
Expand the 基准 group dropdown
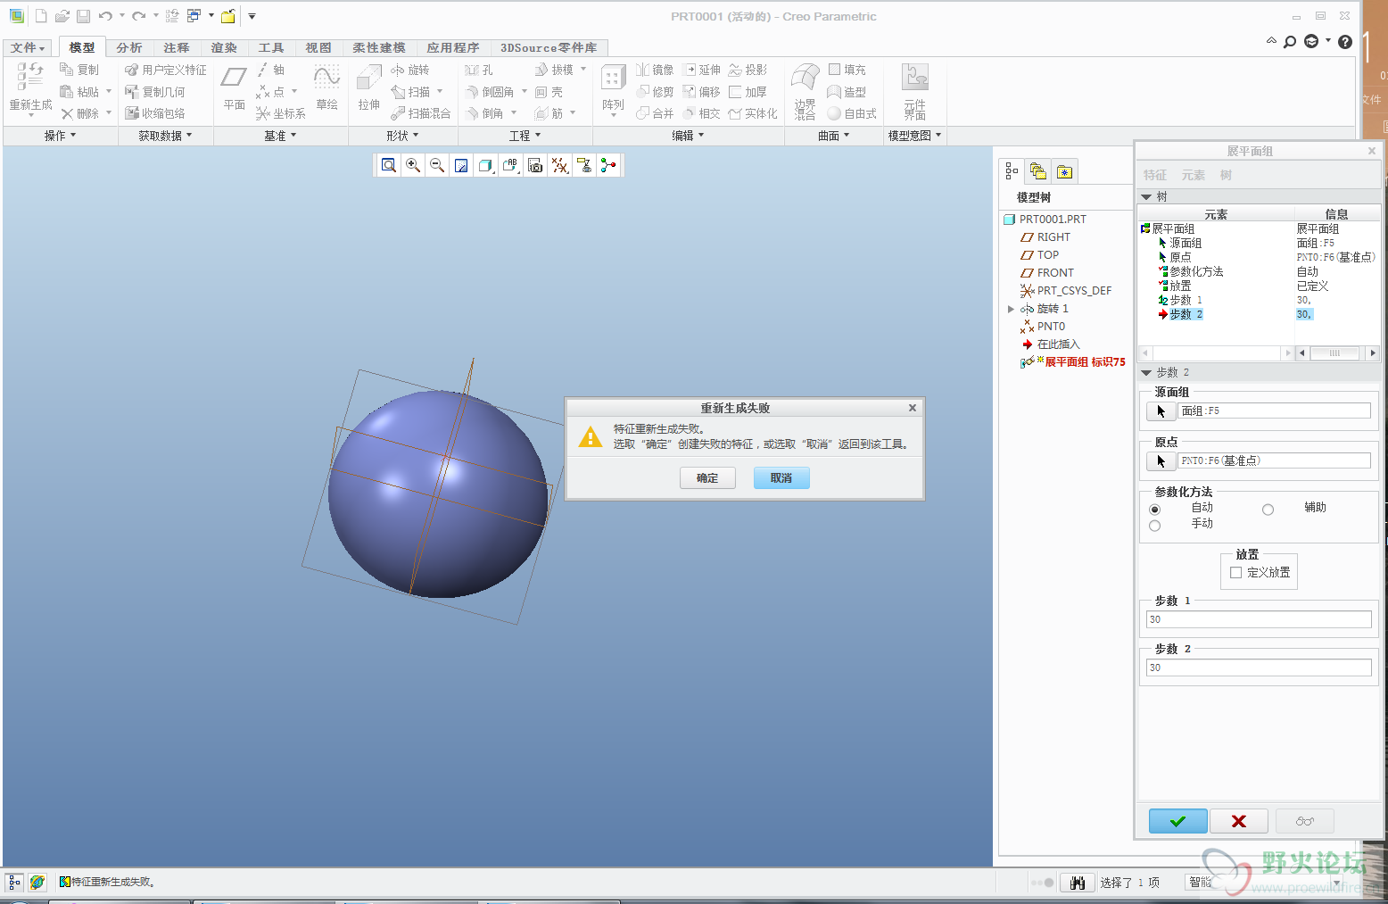tap(280, 136)
